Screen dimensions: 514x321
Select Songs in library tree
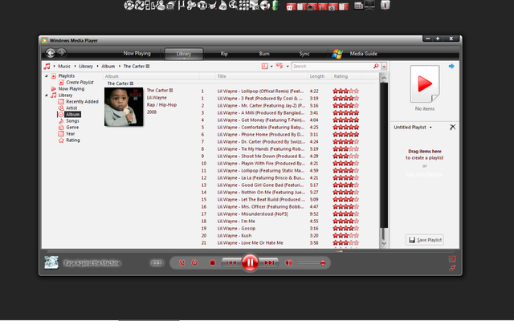coord(72,121)
